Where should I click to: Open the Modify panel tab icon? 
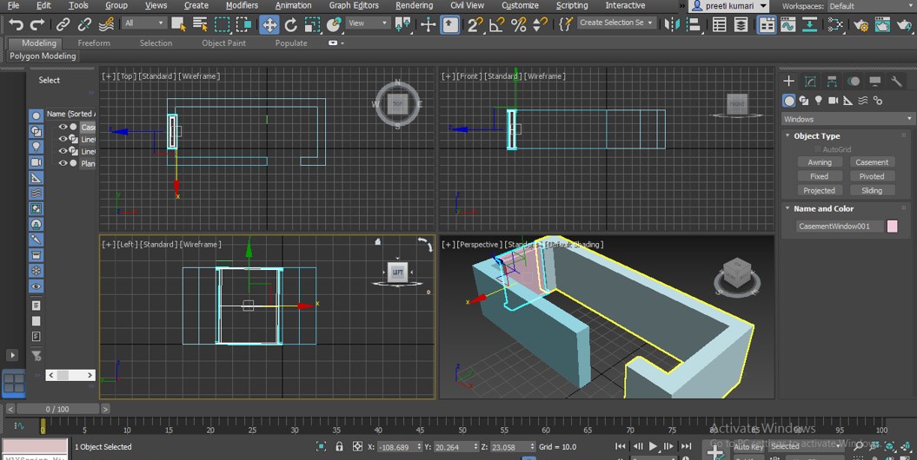810,81
